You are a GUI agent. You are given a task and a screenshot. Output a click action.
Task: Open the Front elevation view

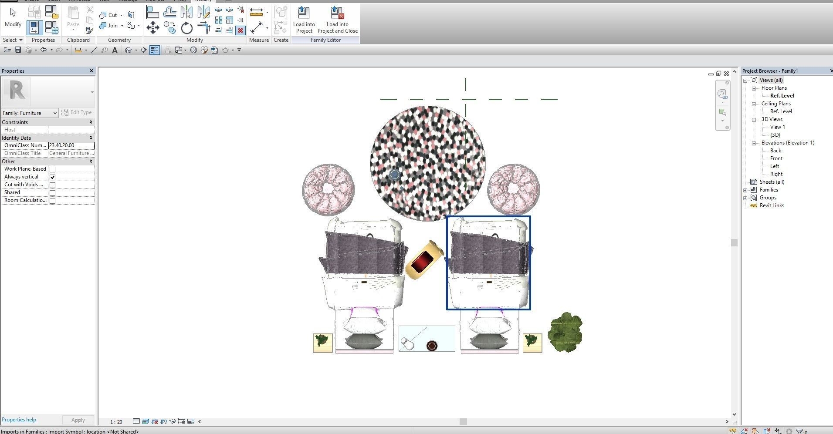[x=776, y=158]
